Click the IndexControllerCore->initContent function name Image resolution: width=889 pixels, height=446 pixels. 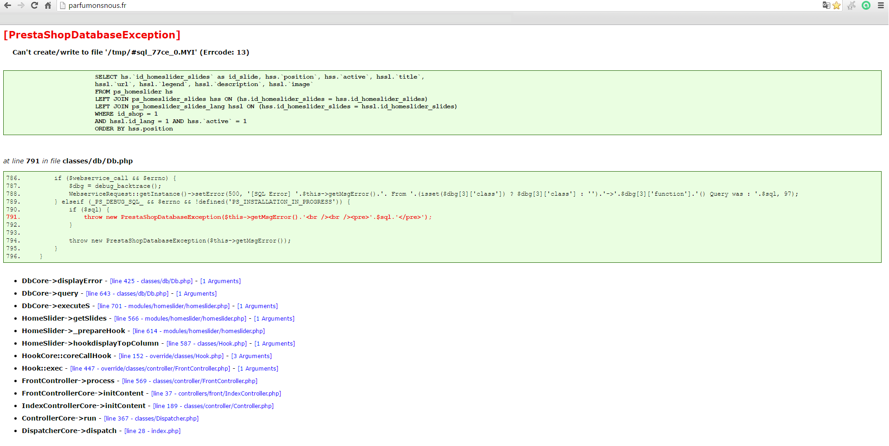click(84, 406)
